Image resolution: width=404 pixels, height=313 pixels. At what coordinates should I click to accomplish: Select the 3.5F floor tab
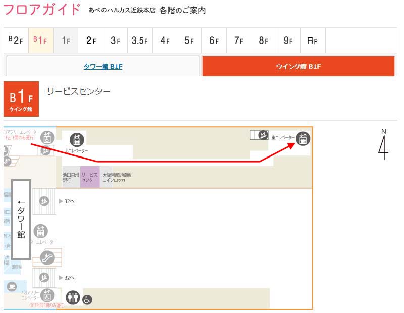pos(140,41)
